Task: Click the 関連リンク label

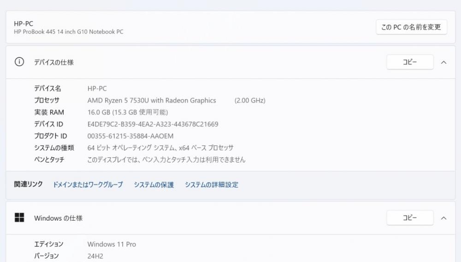Action: pos(29,184)
